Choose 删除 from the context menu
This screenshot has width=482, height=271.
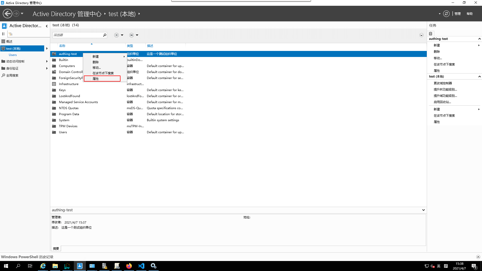(96, 62)
